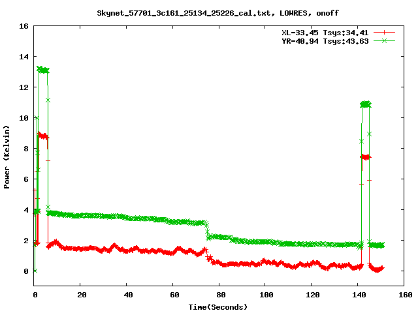Click the x-axis tick label 120

[x=313, y=295]
